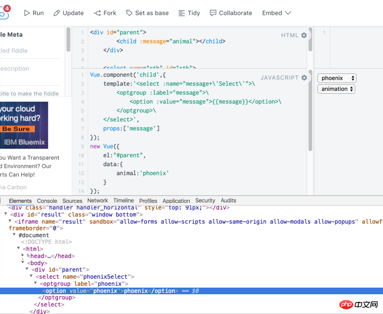The width and height of the screenshot is (383, 314).
Task: Click Vue.component('child',{ code line
Action: pyautogui.click(x=128, y=75)
